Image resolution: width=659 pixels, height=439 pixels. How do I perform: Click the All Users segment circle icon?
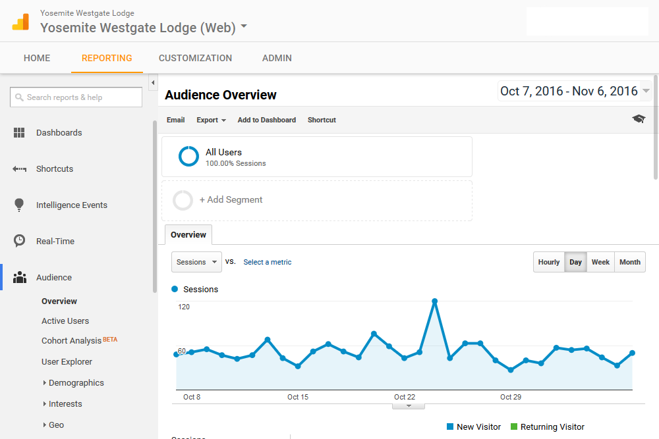point(188,156)
